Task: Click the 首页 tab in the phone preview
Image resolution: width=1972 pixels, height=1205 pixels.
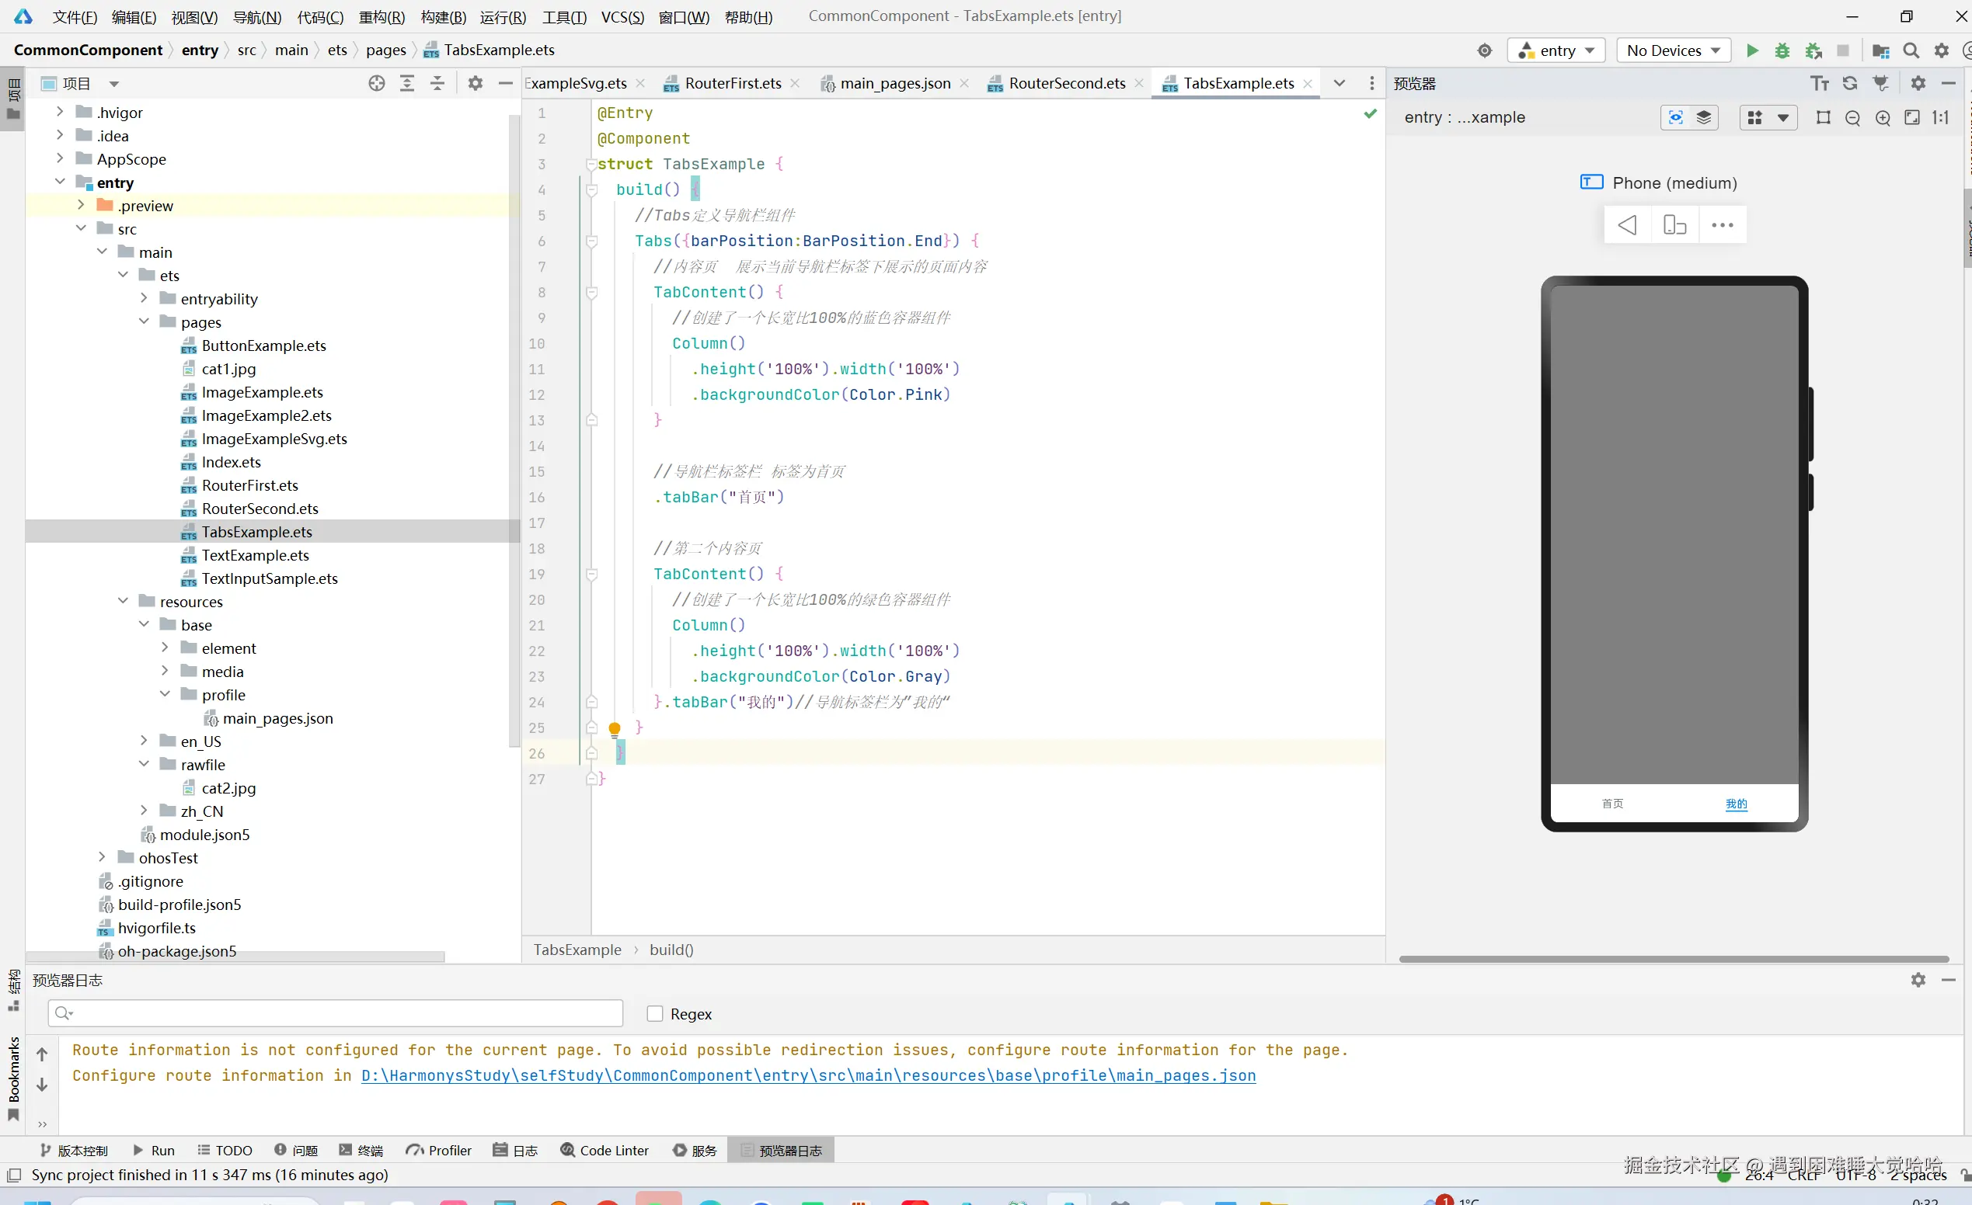Action: point(1613,804)
